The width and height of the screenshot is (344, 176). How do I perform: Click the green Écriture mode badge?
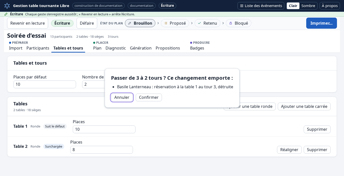tap(62, 23)
